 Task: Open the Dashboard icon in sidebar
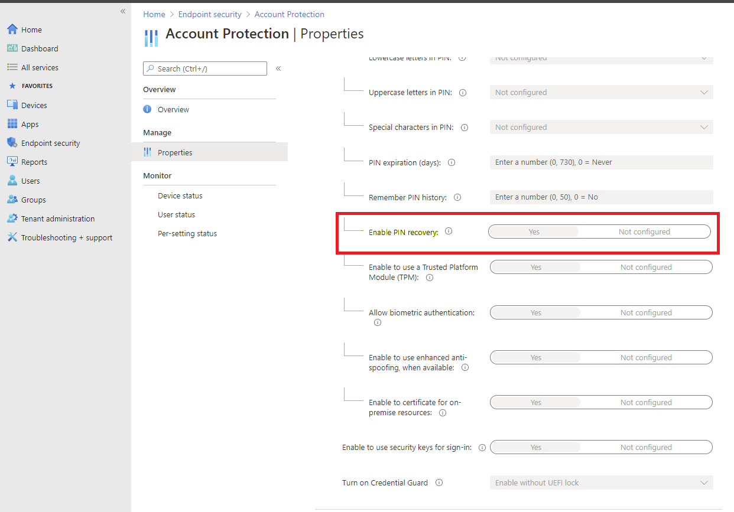pos(12,48)
